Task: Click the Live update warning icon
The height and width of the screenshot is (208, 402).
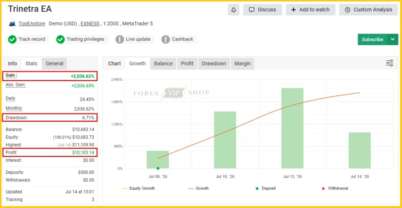Action: pyautogui.click(x=119, y=40)
